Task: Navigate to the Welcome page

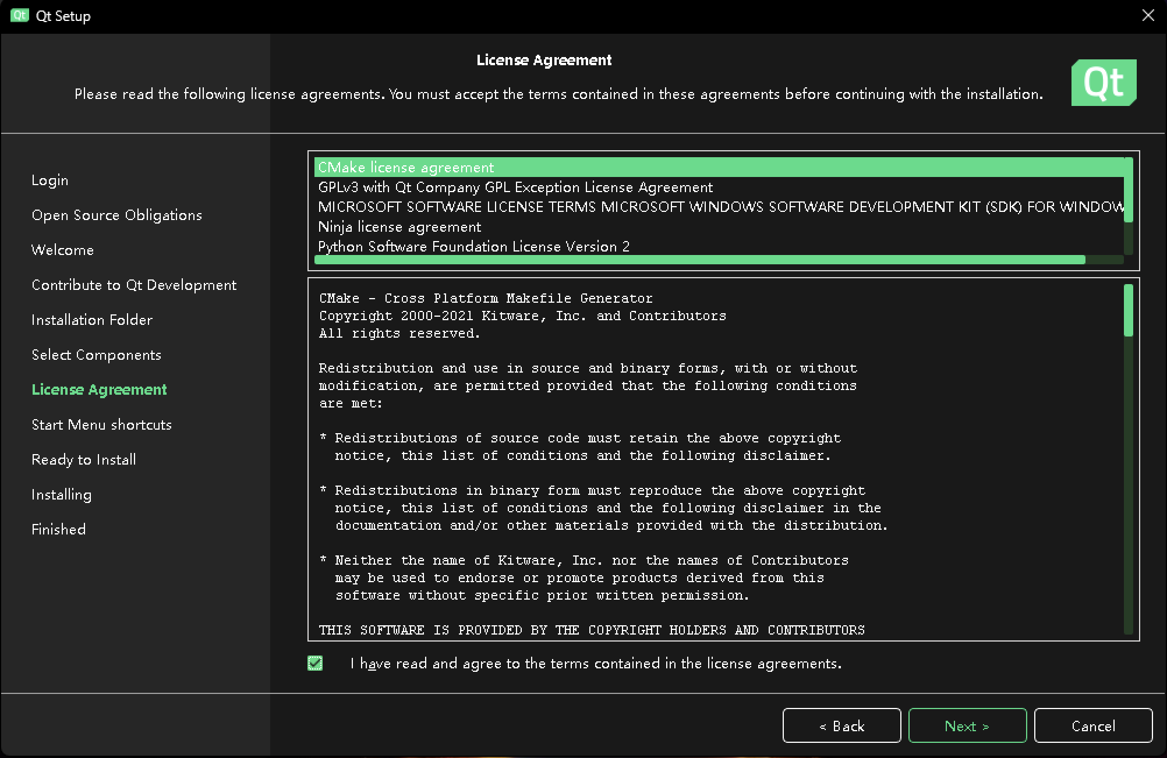Action: pyautogui.click(x=63, y=250)
